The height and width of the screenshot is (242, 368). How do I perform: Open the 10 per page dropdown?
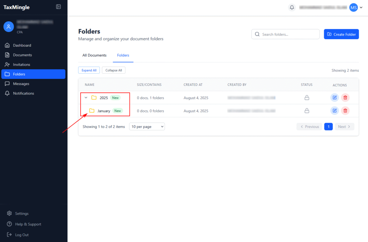pos(147,127)
